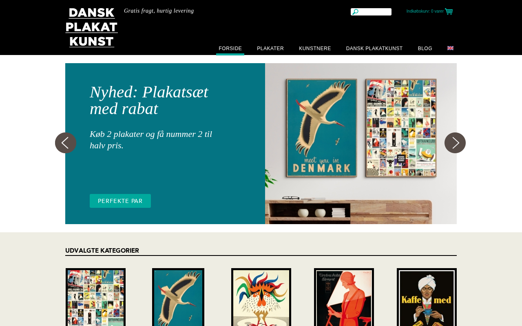Open the FORSIDE menu item
Viewport: 522px width, 326px height.
click(230, 48)
